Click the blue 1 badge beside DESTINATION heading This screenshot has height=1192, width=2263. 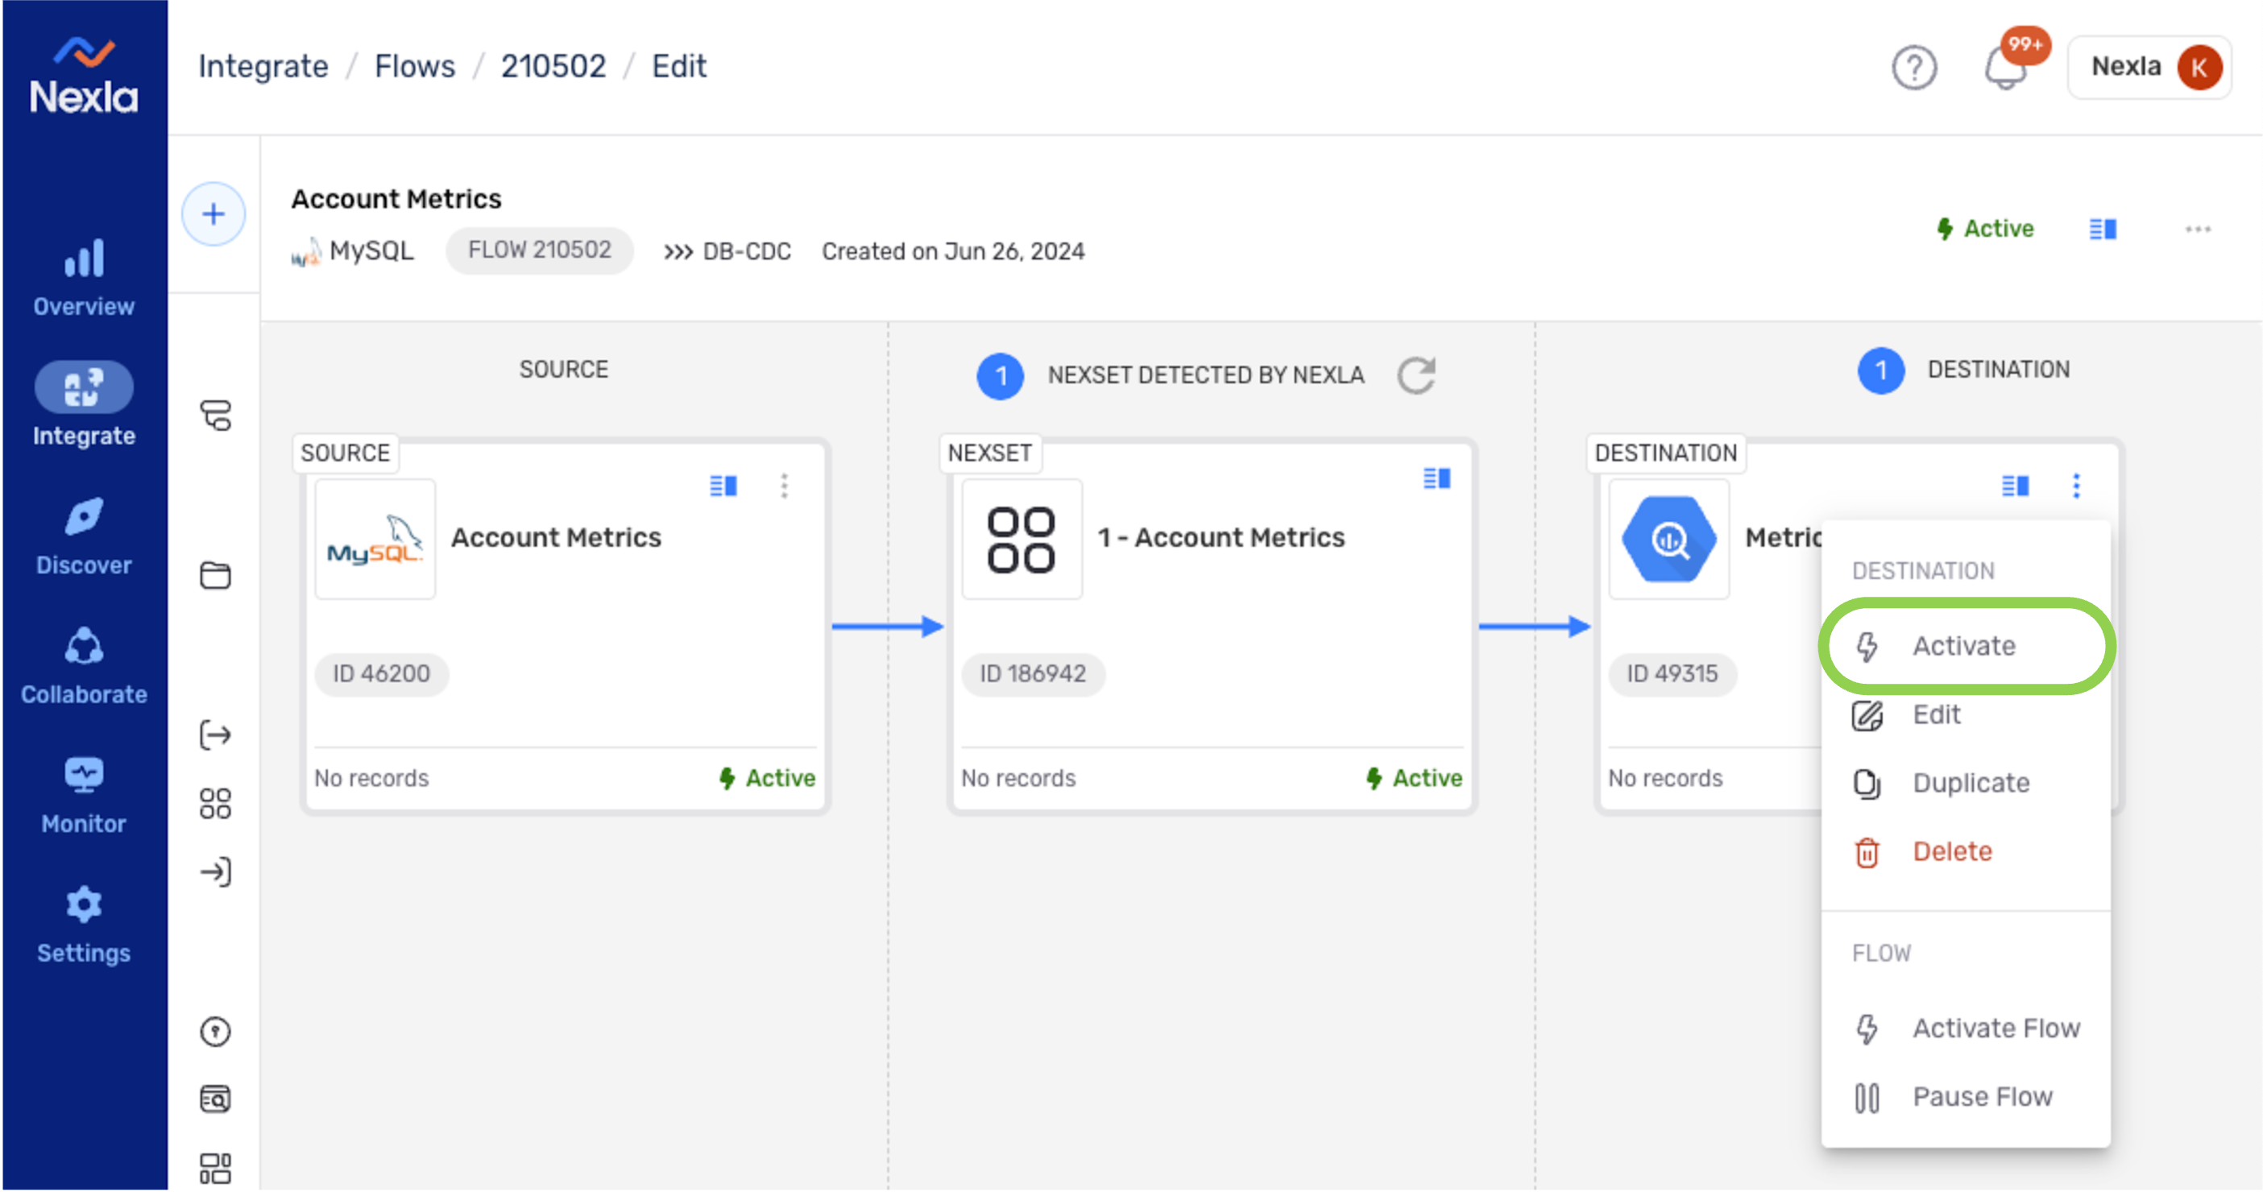click(x=1881, y=370)
